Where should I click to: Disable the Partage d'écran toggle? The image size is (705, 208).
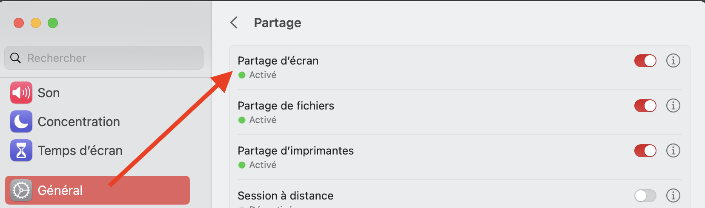[645, 61]
